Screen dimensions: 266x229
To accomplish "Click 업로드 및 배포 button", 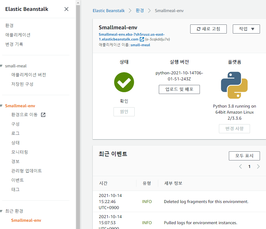I will tap(179, 89).
